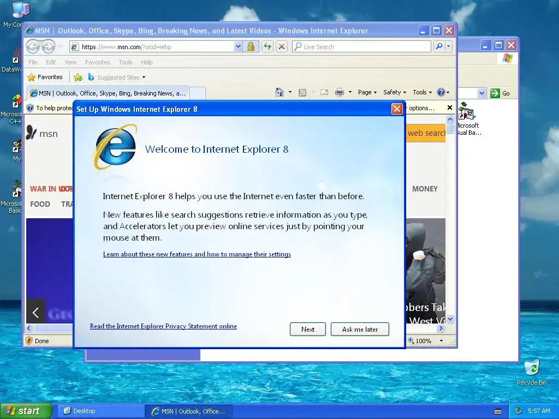Open the search provider dropdown arrow
The image size is (559, 419).
tap(449, 46)
